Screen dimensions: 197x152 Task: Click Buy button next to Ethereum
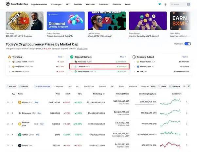pos(39,113)
